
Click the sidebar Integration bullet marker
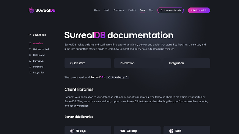(30, 73)
